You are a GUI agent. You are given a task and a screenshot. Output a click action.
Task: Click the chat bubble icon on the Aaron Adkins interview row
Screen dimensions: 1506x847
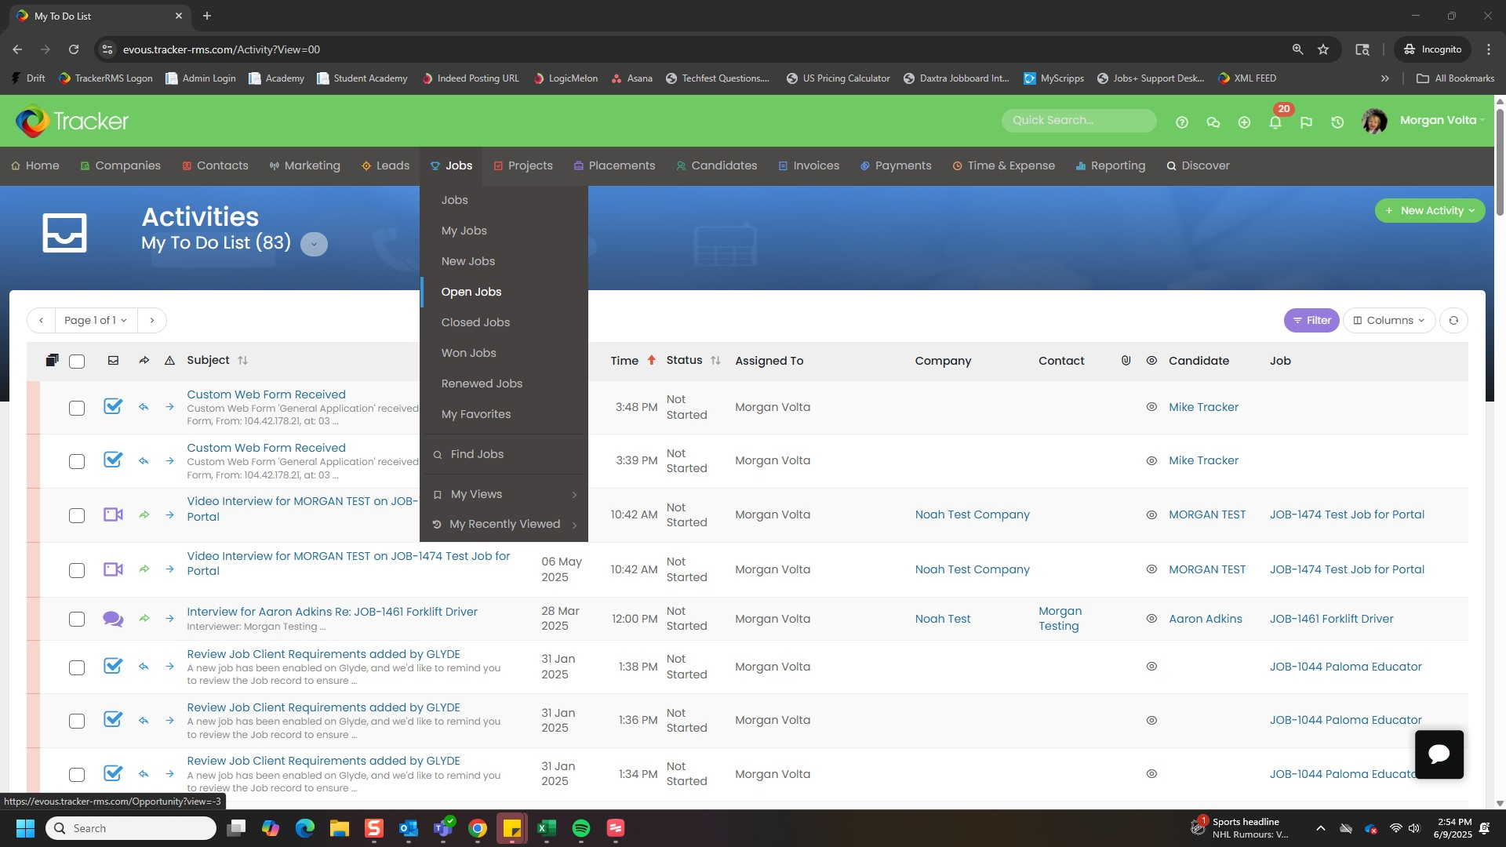pyautogui.click(x=113, y=619)
